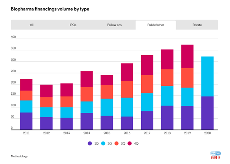Open the Methodology link

(19, 156)
